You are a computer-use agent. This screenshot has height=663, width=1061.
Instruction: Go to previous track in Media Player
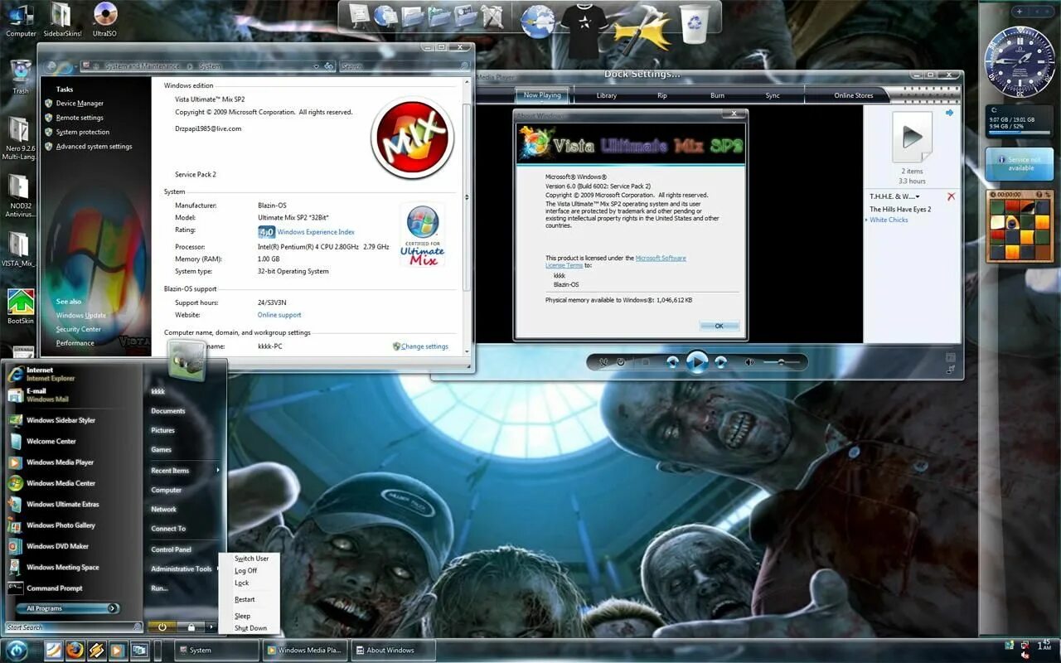[x=672, y=362]
